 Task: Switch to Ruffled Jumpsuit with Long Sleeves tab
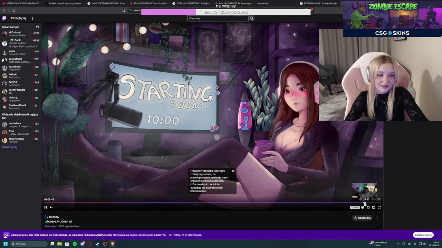[64, 3]
